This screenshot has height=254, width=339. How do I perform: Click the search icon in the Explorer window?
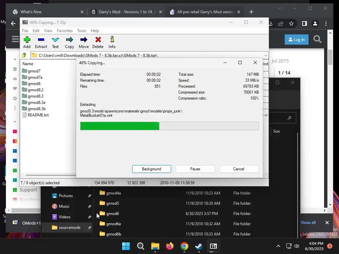[289, 118]
